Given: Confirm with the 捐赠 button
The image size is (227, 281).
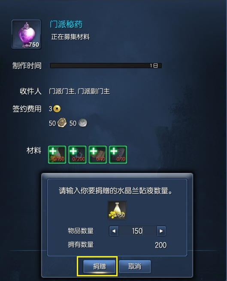Looking at the screenshot, I should 99,266.
